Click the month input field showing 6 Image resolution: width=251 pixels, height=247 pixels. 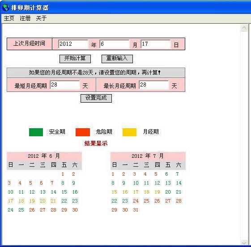114,44
